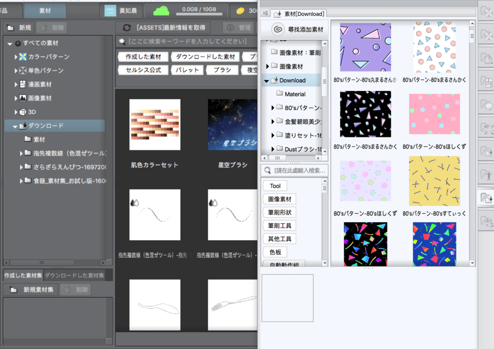Toggle the ダウンロードした素材 tag filter
The height and width of the screenshot is (349, 494).
coord(205,57)
